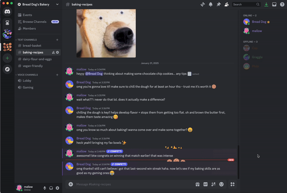Click the @Bread Dog mention link

pyautogui.click(x=94, y=74)
